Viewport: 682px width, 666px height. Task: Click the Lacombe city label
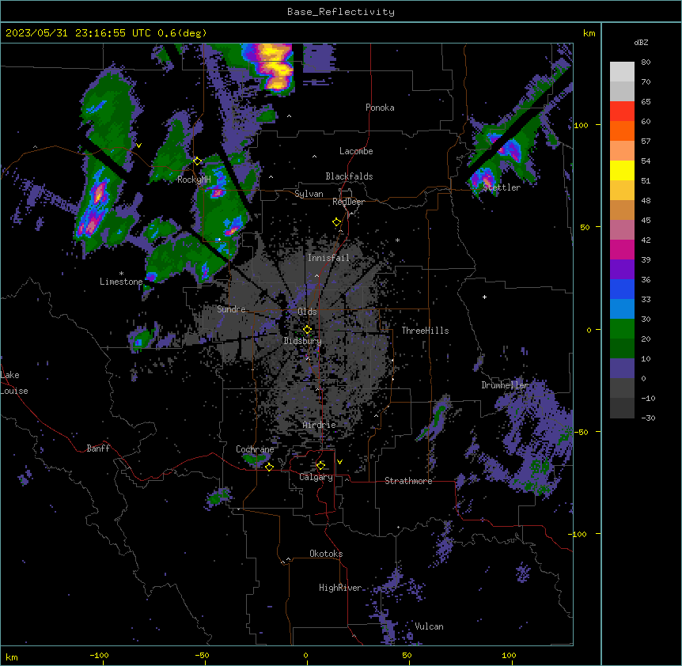point(356,151)
